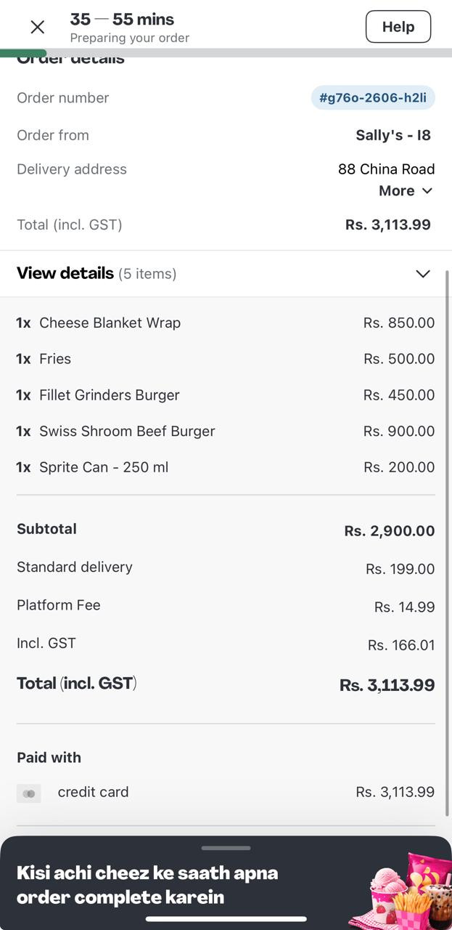Tap the 35 — 55 mins delivery estimate

[x=122, y=19]
